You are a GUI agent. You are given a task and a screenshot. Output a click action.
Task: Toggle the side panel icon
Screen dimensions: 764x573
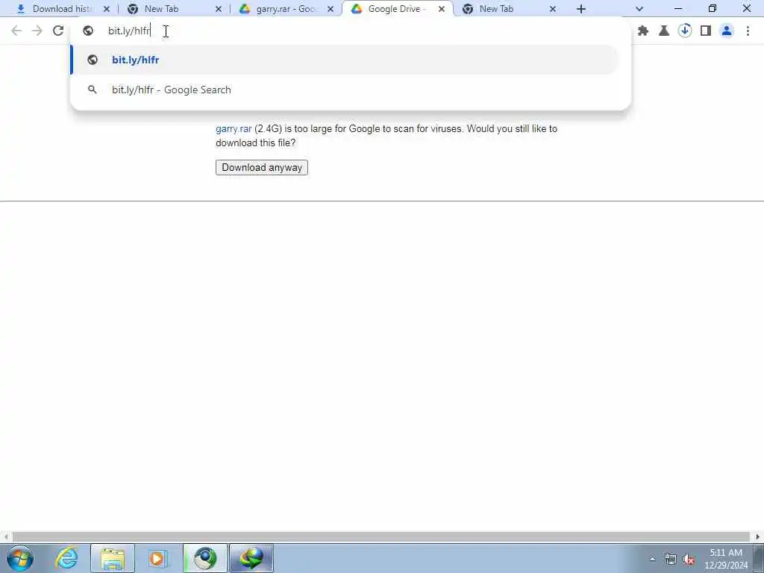pyautogui.click(x=706, y=31)
